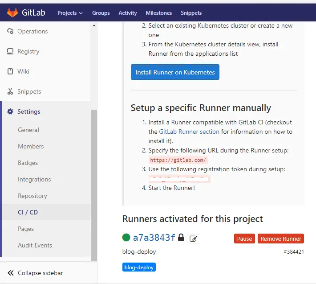Click the green runner status indicator
316x284 pixels.
click(126, 237)
